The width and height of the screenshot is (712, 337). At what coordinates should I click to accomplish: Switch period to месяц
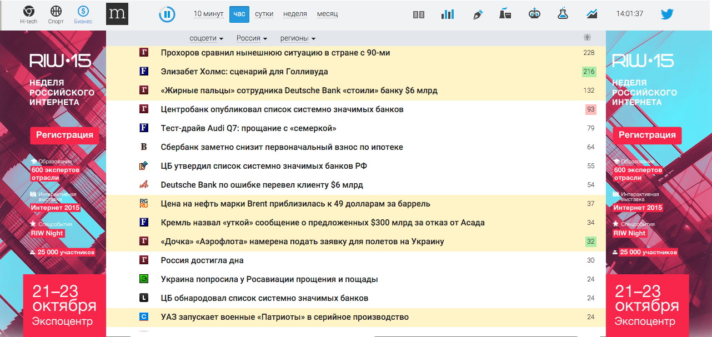pyautogui.click(x=327, y=14)
